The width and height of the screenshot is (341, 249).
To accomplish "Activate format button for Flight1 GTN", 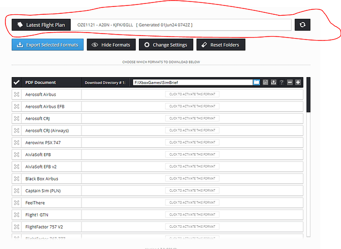I will pyautogui.click(x=192, y=214).
